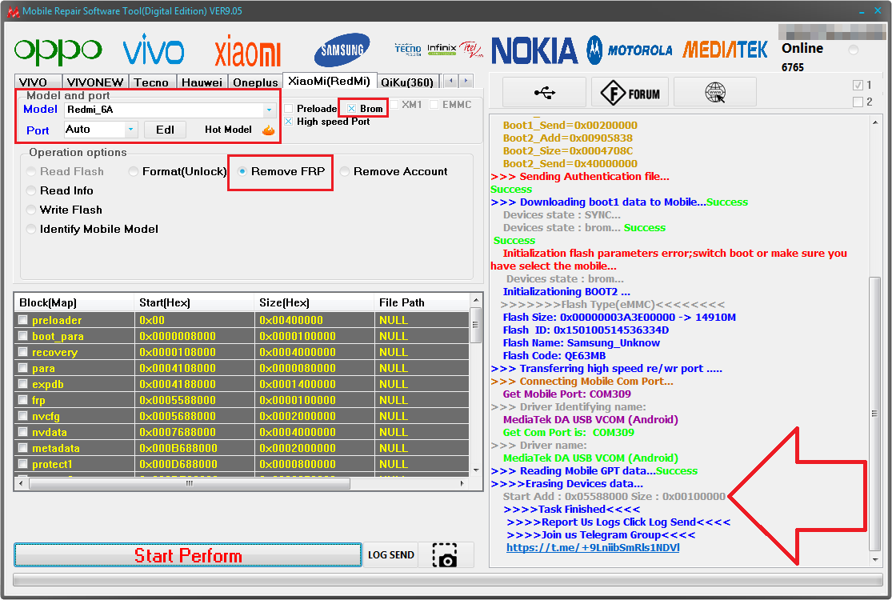
Task: Select the itel brand logo
Action: pos(471,50)
